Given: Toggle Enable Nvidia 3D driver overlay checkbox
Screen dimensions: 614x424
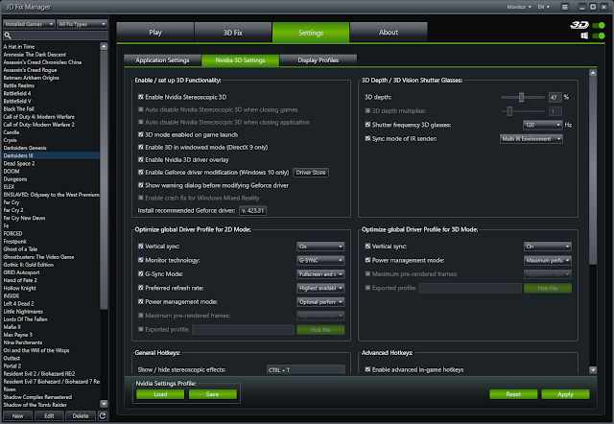Looking at the screenshot, I should point(141,159).
